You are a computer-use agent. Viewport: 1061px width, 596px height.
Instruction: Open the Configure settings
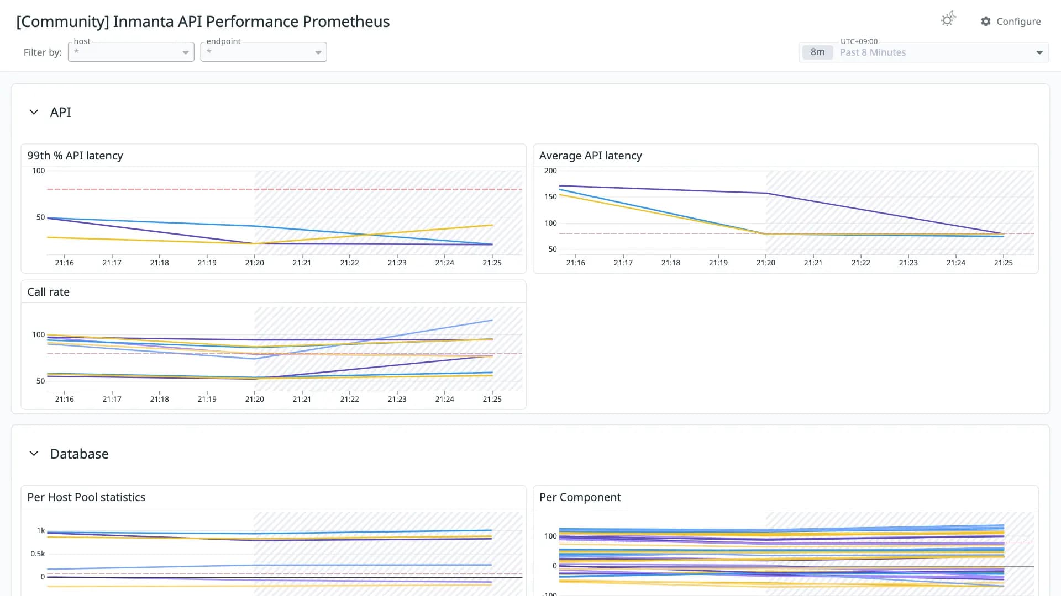coord(1011,21)
